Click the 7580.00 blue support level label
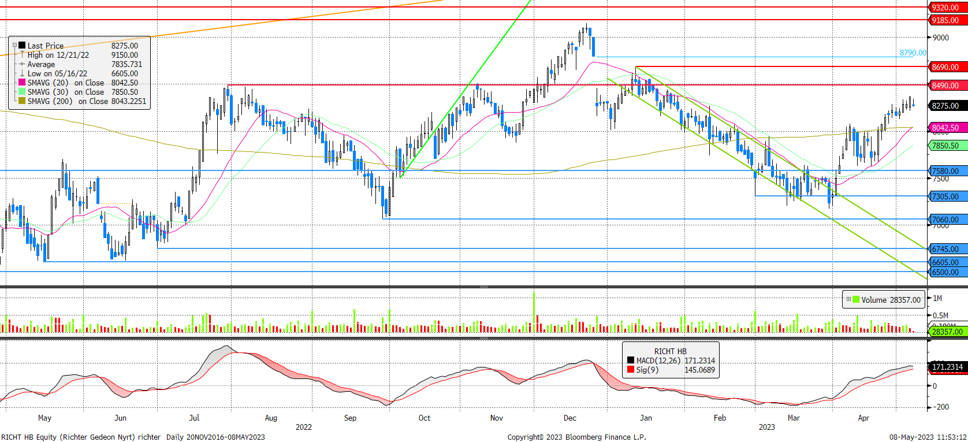Image resolution: width=968 pixels, height=442 pixels. (945, 171)
